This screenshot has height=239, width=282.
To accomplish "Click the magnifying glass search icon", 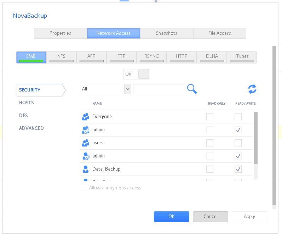I will [192, 89].
